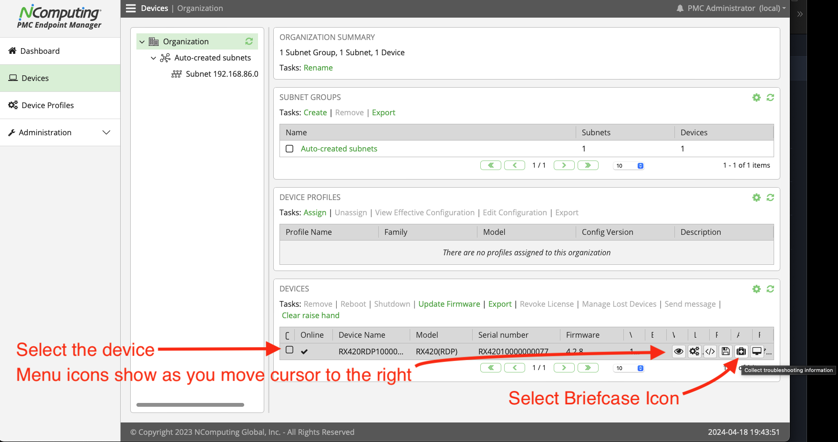Screen dimensions: 838x442
Task: Go to previous page of Devices list
Action: tap(515, 368)
